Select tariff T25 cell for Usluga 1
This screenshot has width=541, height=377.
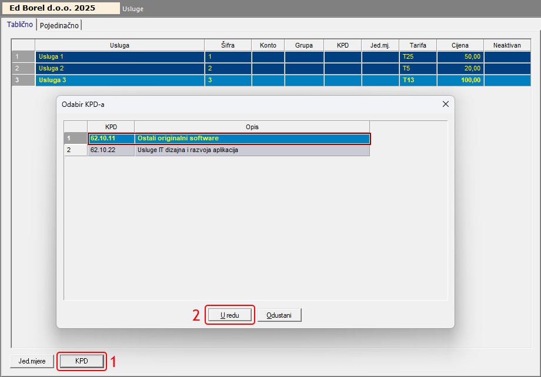418,57
